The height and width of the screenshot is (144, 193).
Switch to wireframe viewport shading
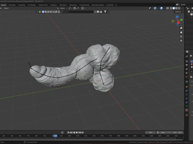(x=171, y=8)
